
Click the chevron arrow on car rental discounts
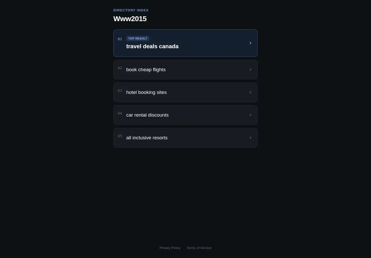[x=250, y=115]
